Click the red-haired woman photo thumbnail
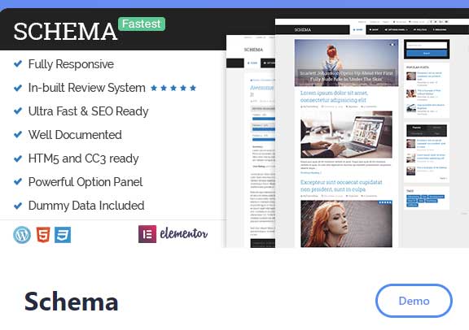 [x=346, y=224]
